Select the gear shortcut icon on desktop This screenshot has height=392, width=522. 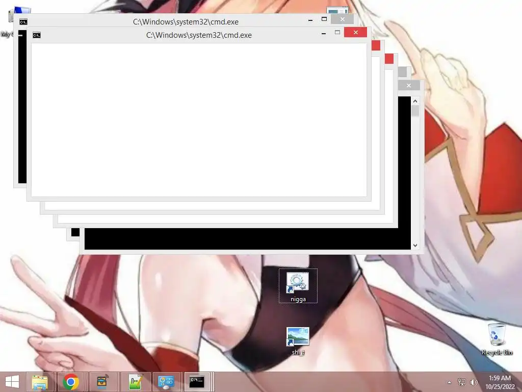pyautogui.click(x=298, y=286)
